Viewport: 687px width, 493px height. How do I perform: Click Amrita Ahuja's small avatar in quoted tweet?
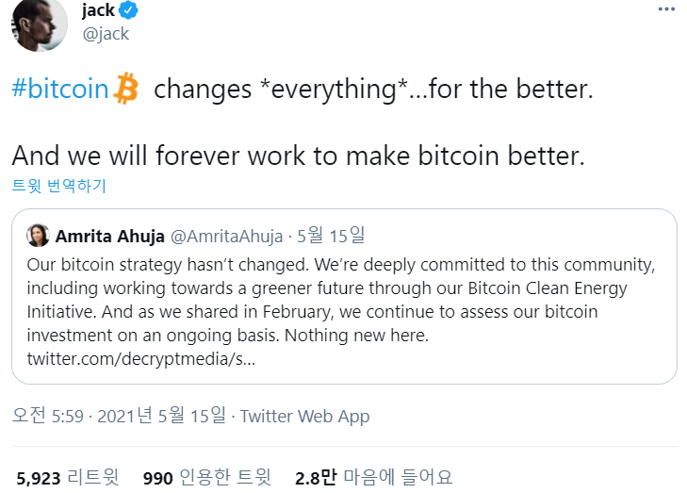39,235
